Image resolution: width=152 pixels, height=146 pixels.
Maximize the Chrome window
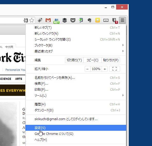[x=113, y=7]
